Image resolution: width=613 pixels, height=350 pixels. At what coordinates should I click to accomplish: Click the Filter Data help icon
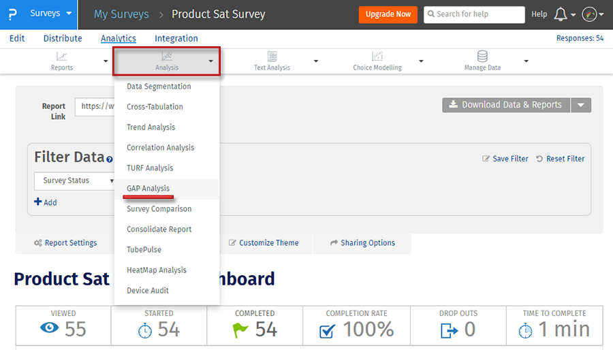coord(109,159)
